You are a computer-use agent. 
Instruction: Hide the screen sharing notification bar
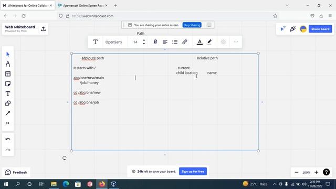209,25
